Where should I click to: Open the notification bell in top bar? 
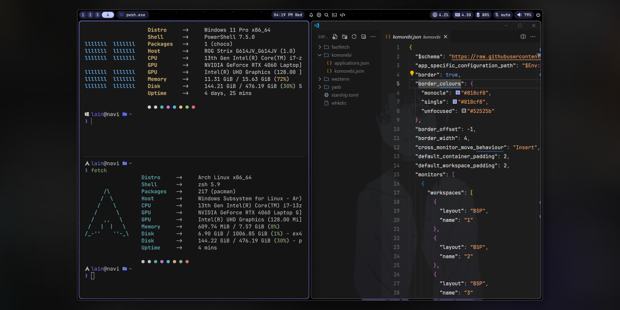311,15
